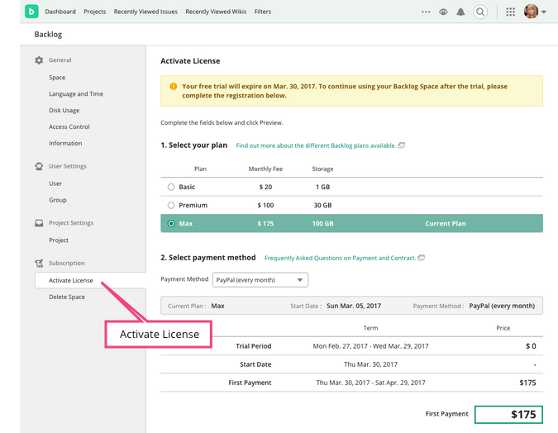The image size is (558, 433).
Task: Click the Project Settings section heading
Action: pyautogui.click(x=71, y=223)
